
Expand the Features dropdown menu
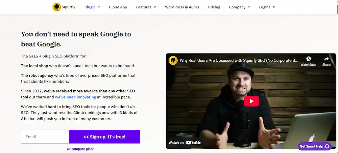(x=146, y=7)
